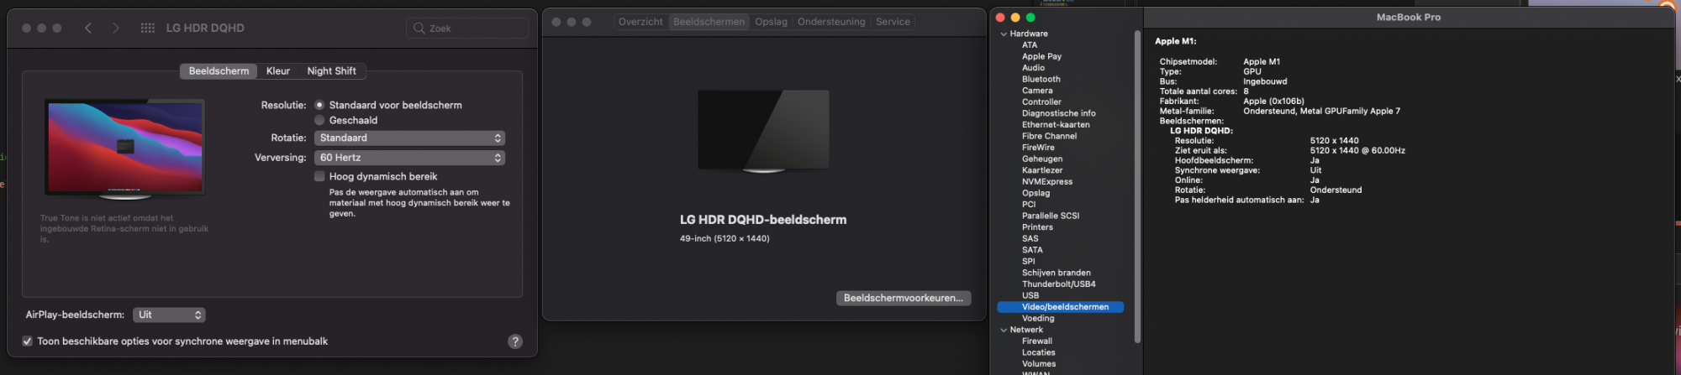
Task: Select Ethernet-kaarten in sidebar
Action: tap(1056, 124)
